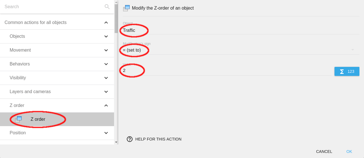This screenshot has width=364, height=158.
Task: Expand the Behaviors category
Action: click(x=106, y=64)
